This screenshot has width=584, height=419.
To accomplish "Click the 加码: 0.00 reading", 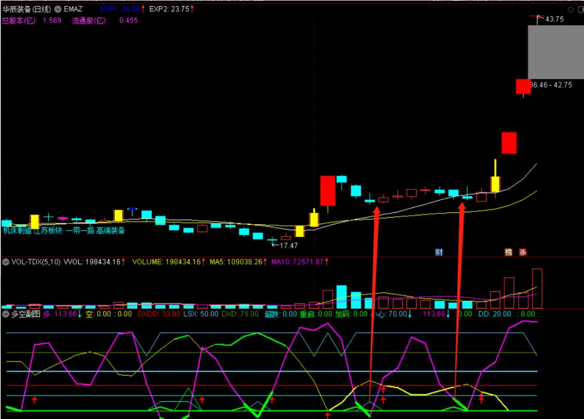I will pyautogui.click(x=351, y=314).
